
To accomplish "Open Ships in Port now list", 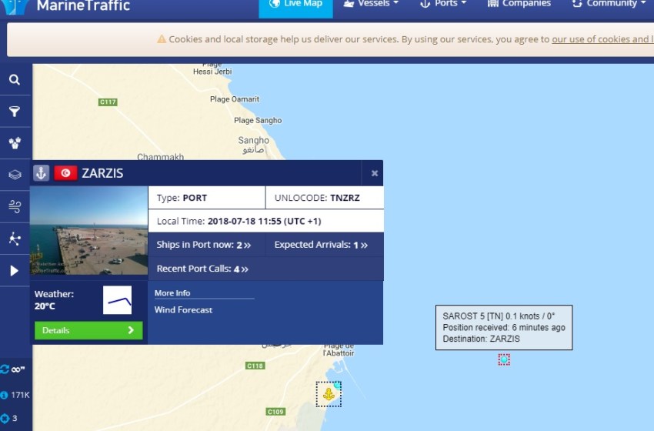I will (x=204, y=245).
